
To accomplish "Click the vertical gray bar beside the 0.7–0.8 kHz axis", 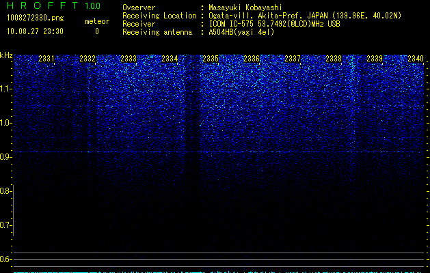I will pos(14,210).
